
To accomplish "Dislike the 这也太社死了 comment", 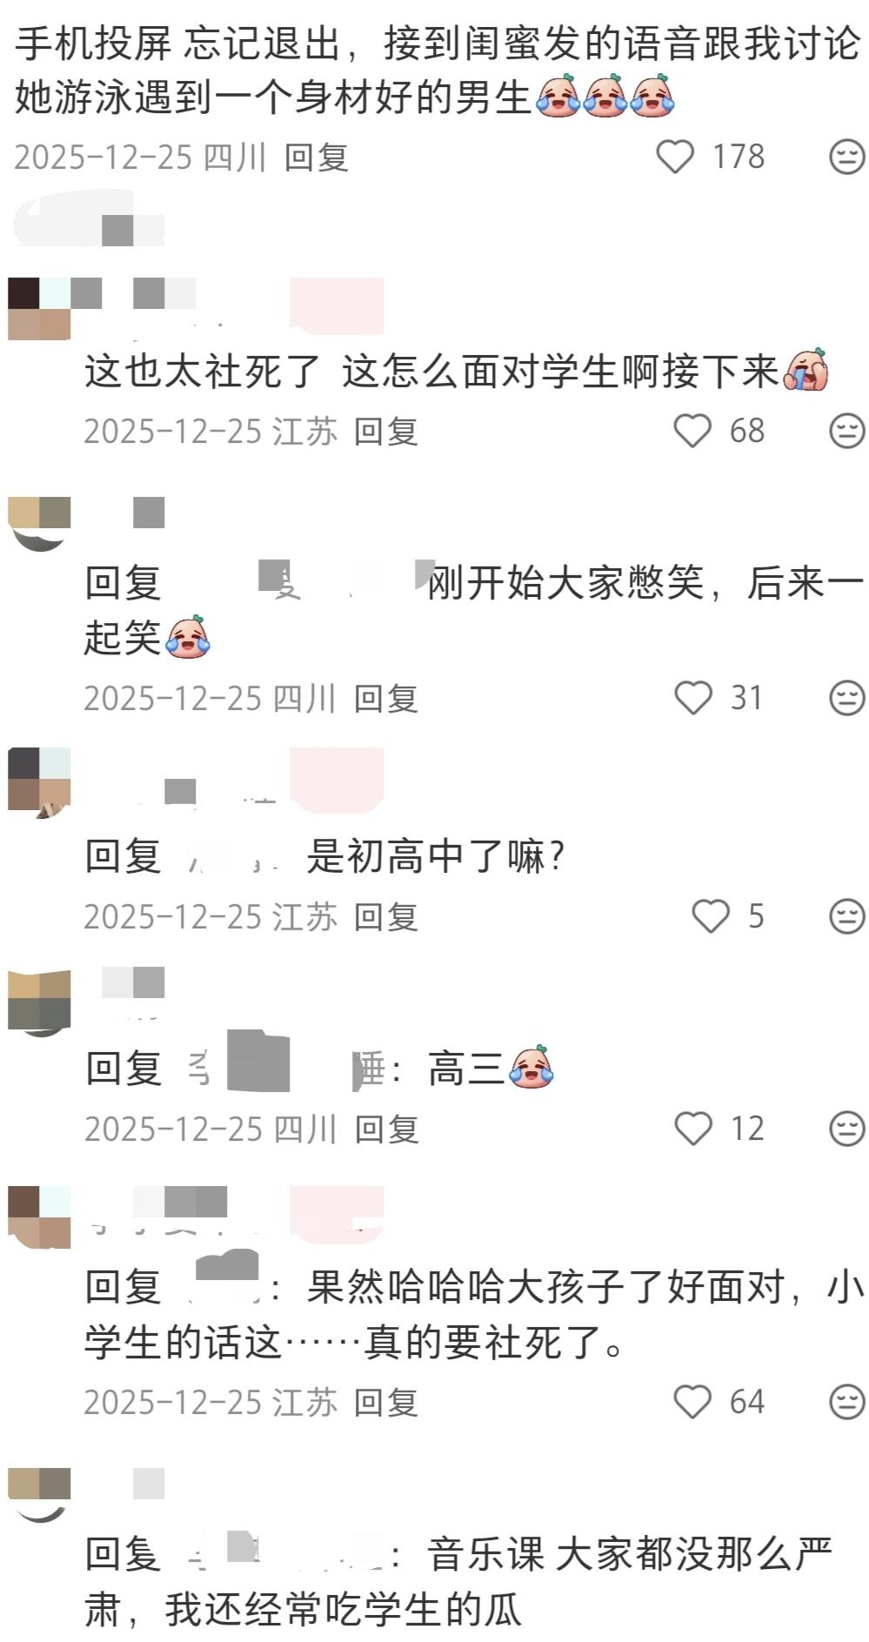I will point(846,431).
